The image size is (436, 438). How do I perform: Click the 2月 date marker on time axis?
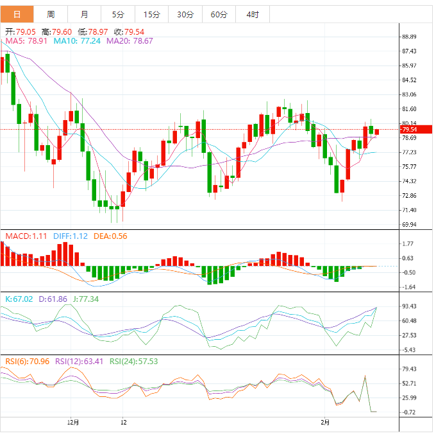pos(325,422)
